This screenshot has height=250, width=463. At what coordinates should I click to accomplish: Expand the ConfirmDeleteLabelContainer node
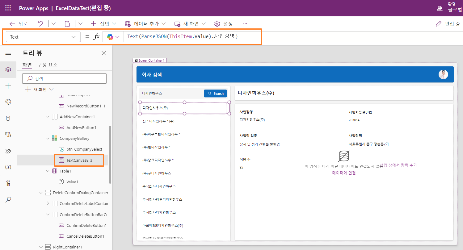click(48, 203)
